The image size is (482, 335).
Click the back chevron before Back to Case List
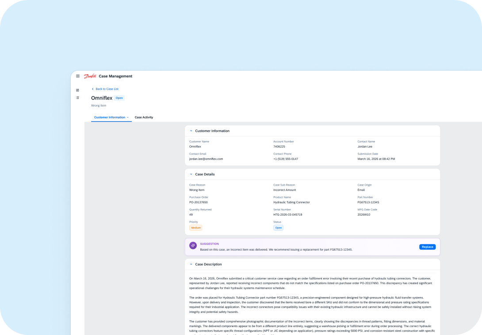(92, 89)
